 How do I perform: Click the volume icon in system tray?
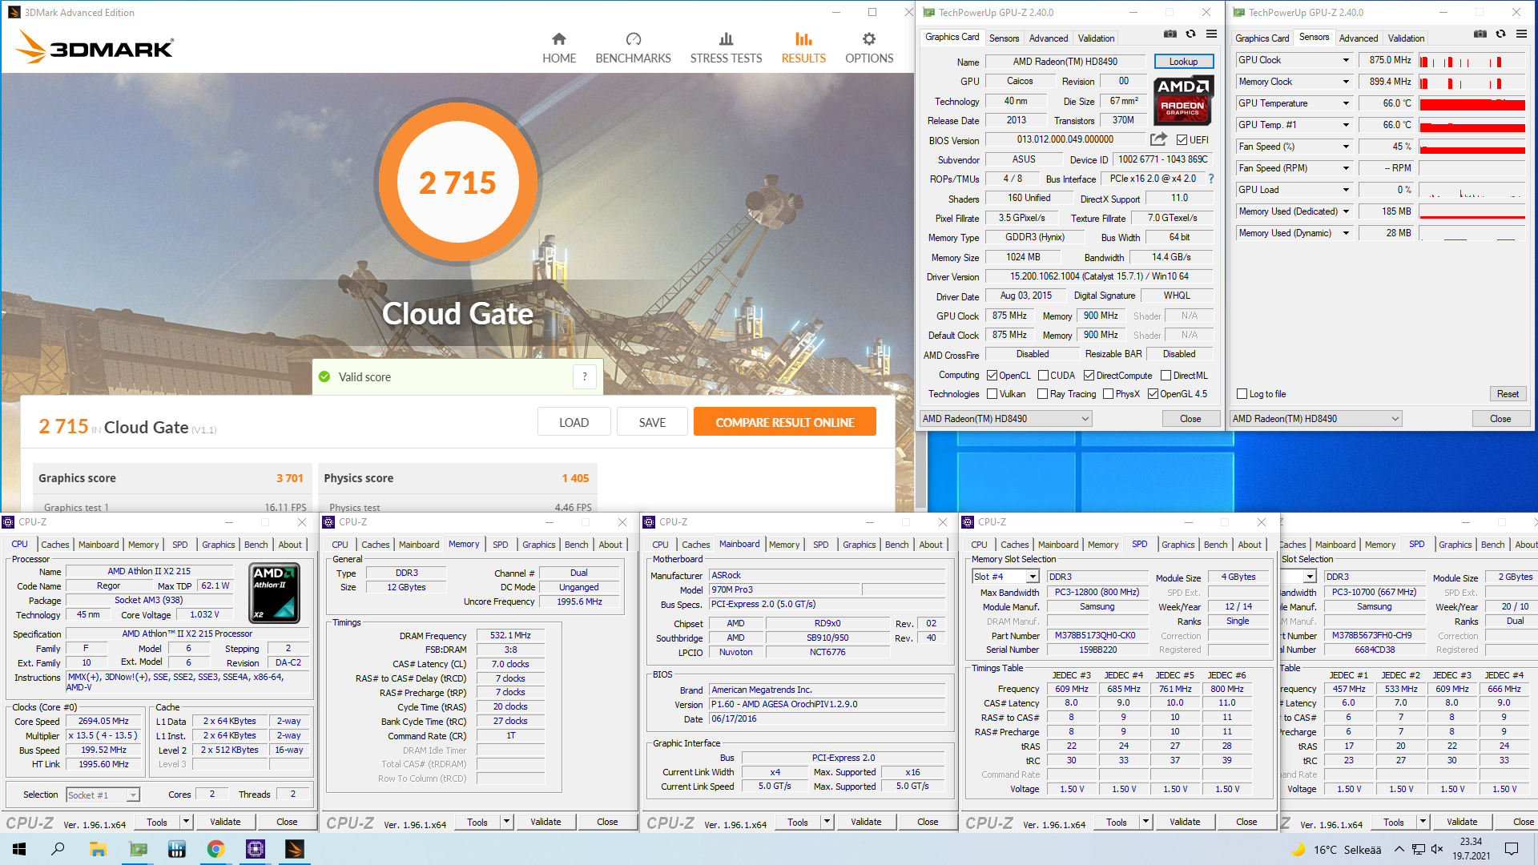[1437, 849]
